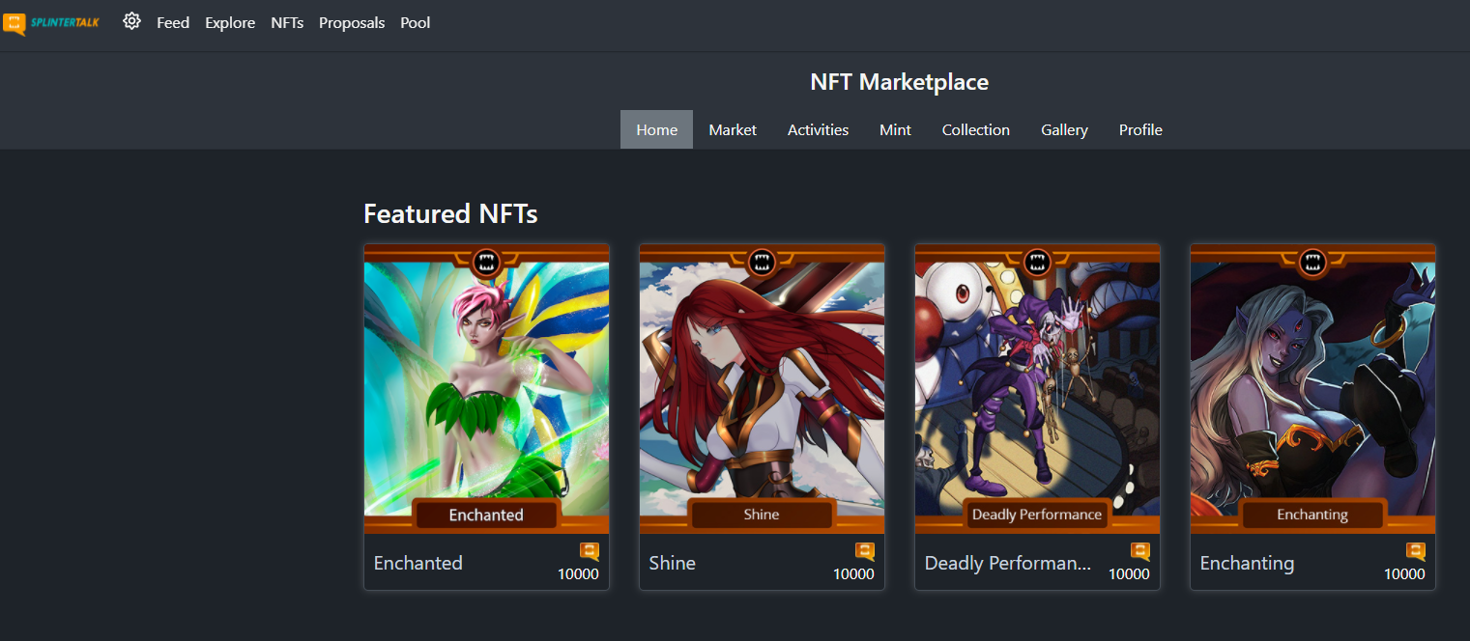Click the Featured NFTs heading
Screen dimensions: 1470x641
point(450,213)
